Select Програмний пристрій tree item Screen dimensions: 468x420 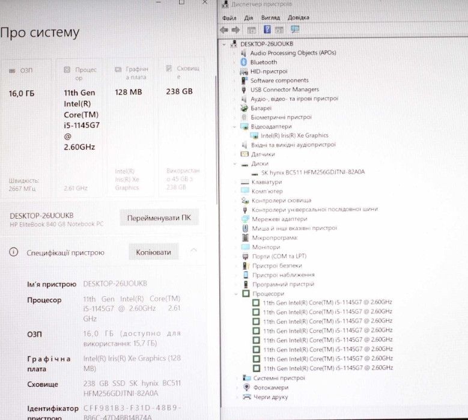click(282, 284)
